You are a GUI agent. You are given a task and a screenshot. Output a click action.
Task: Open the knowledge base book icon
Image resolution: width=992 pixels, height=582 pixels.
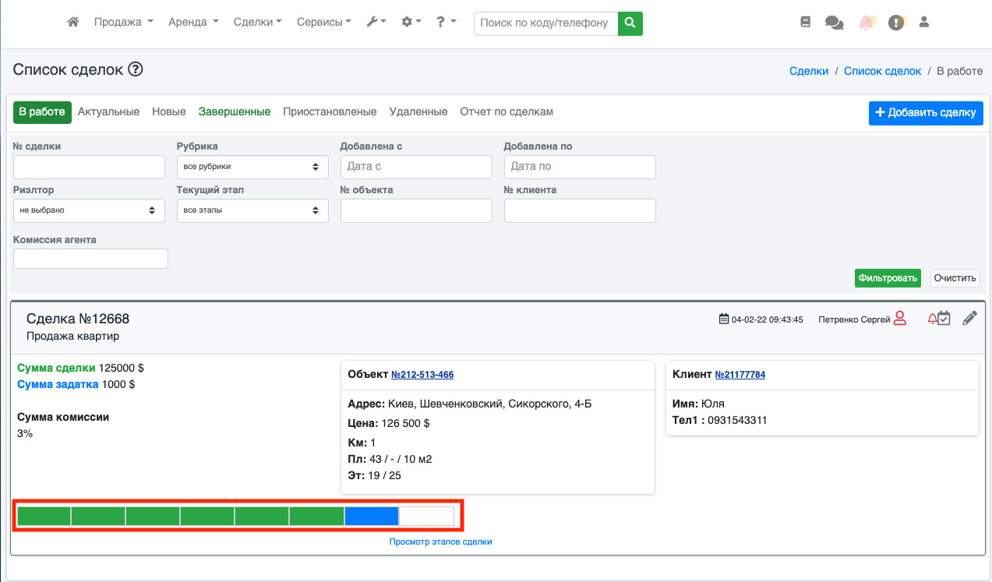[806, 23]
